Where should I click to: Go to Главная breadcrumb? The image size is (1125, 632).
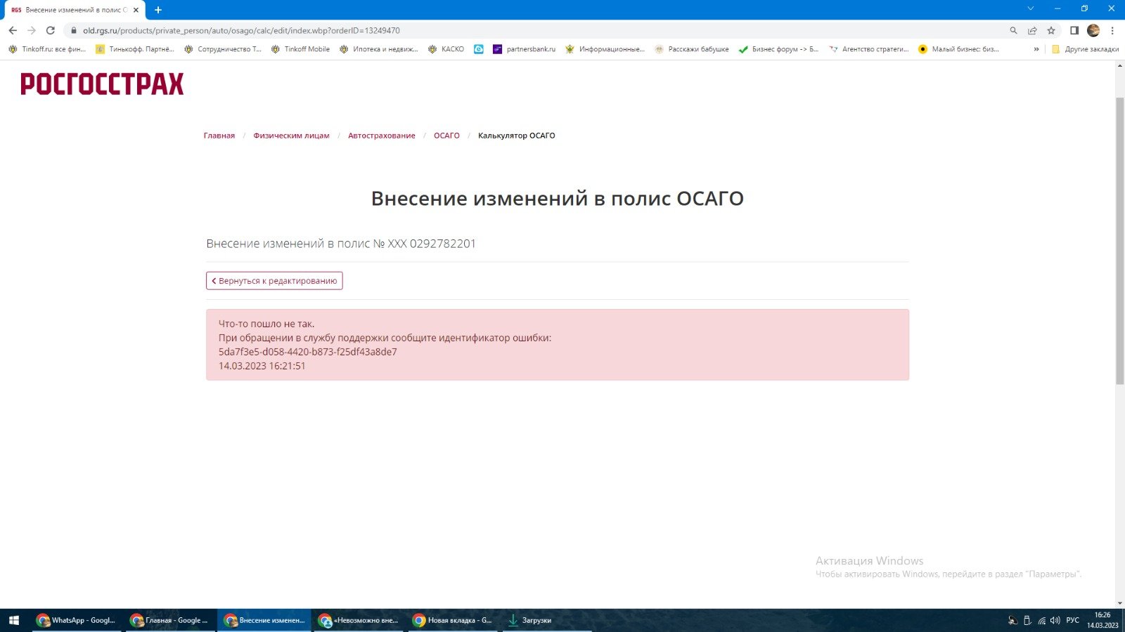(x=219, y=136)
